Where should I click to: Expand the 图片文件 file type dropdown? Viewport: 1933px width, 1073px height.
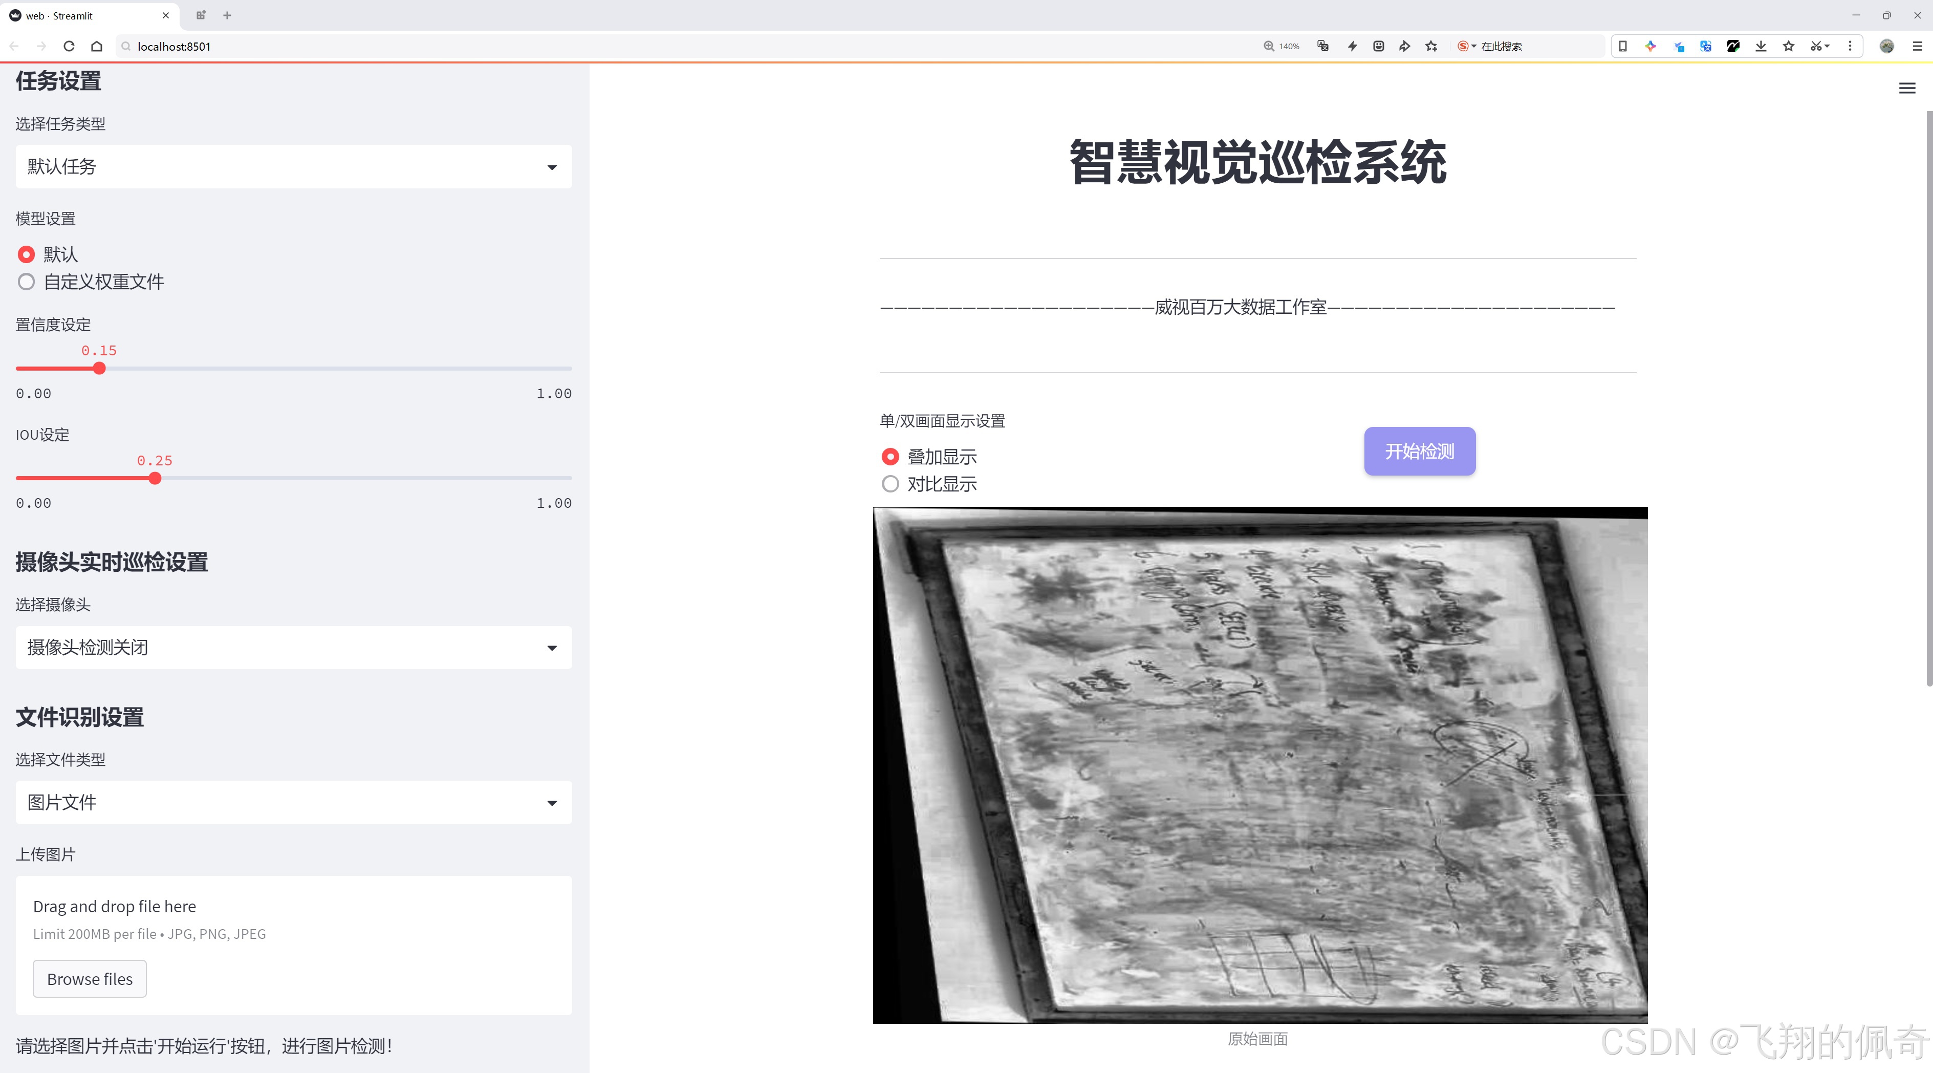coord(293,802)
